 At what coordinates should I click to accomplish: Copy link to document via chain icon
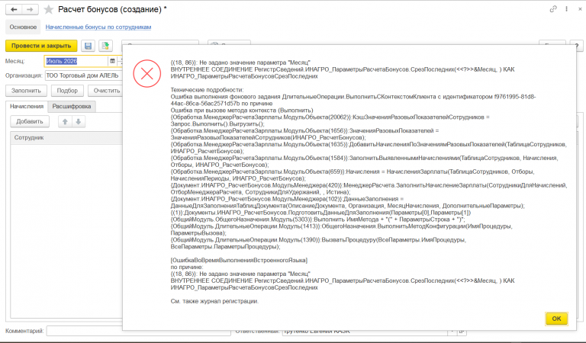click(553, 9)
